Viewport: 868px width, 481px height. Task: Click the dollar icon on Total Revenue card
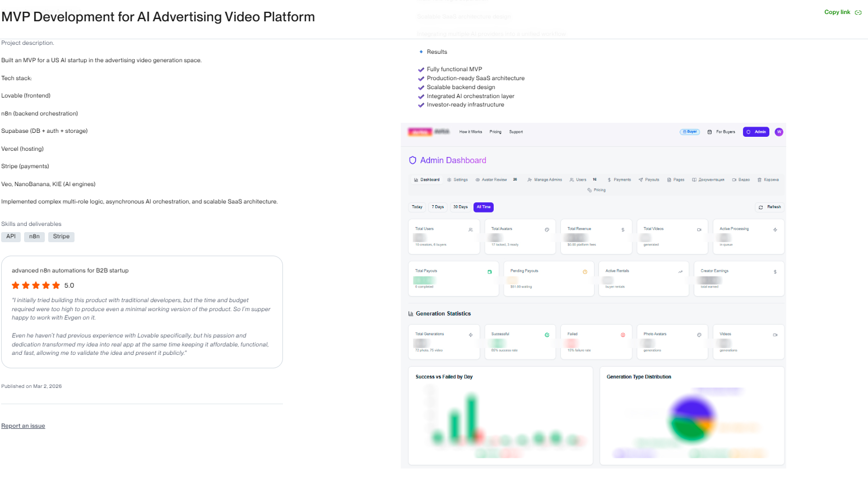(x=623, y=229)
